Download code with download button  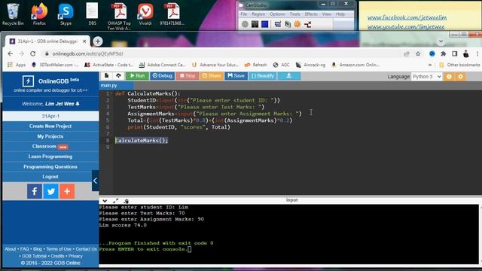point(289,76)
